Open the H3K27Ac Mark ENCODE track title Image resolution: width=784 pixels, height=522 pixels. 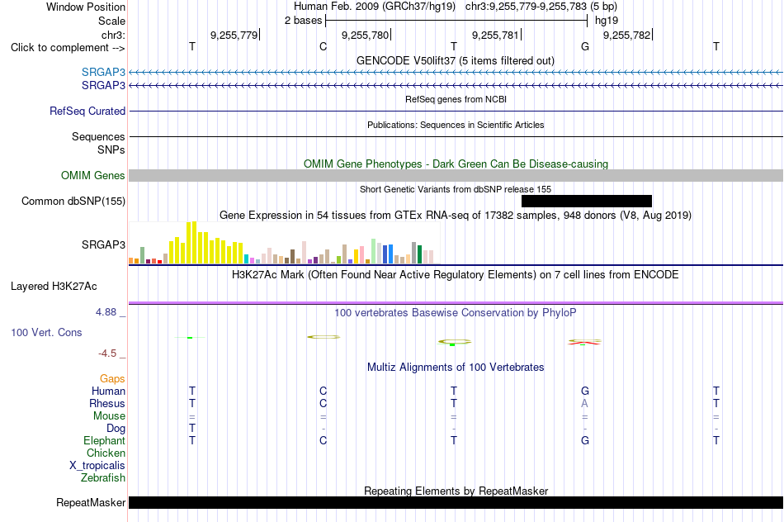(456, 275)
